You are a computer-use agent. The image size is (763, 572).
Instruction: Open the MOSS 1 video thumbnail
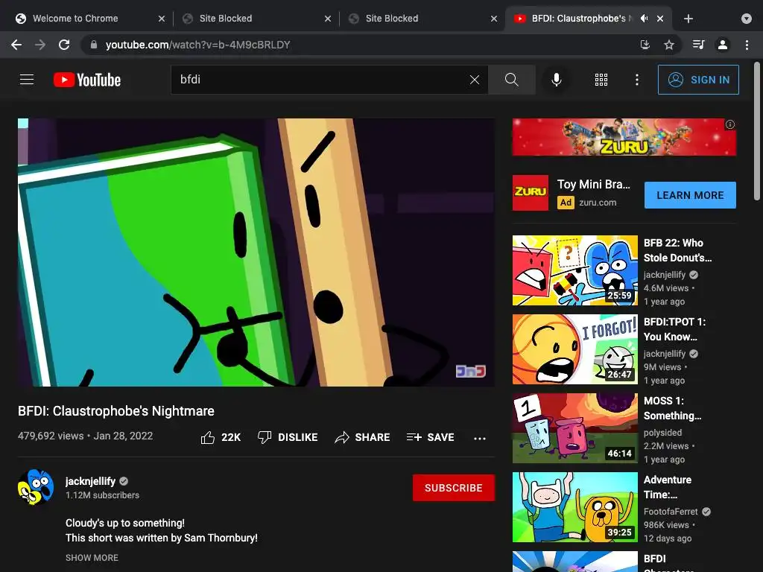pyautogui.click(x=574, y=428)
